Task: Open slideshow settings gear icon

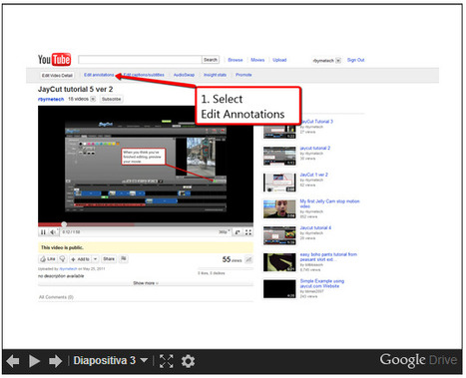Action: click(188, 361)
